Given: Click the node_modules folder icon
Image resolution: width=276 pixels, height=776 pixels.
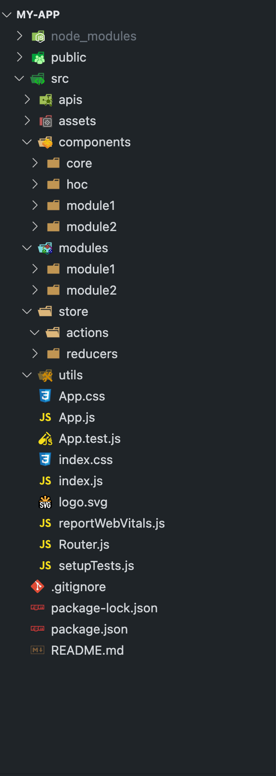Looking at the screenshot, I should [38, 37].
